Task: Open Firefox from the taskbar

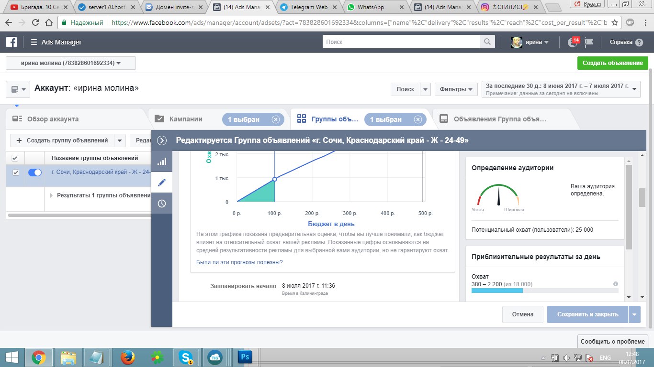Action: click(x=127, y=357)
